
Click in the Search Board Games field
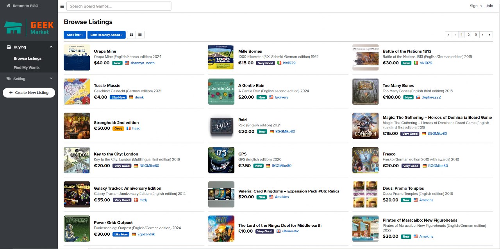tap(119, 6)
